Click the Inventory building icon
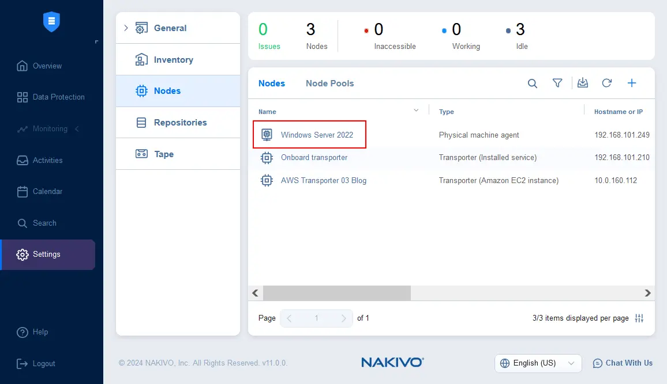 (x=142, y=59)
